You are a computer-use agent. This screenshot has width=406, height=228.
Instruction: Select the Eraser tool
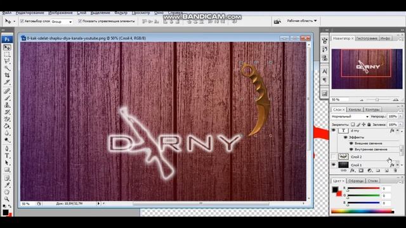(7, 119)
